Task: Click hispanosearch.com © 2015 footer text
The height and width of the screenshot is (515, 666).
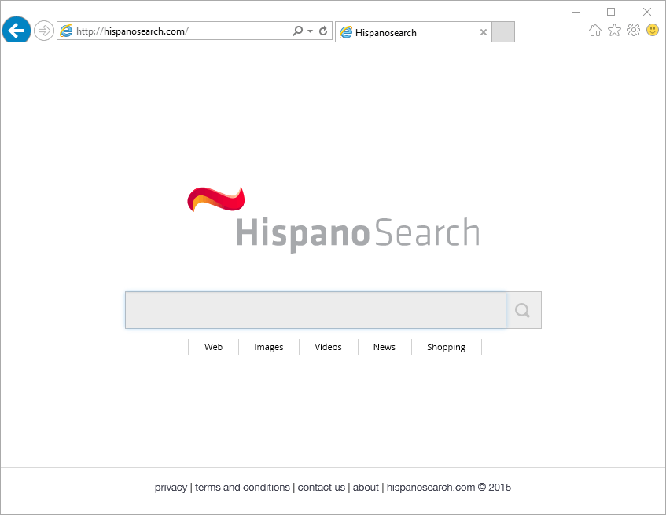Action: click(449, 488)
